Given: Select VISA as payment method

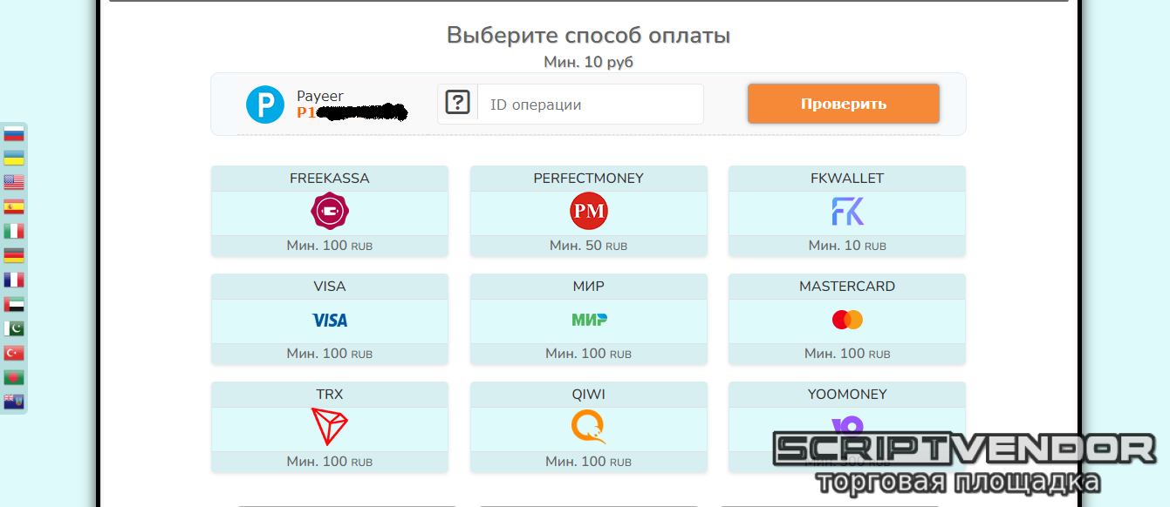Looking at the screenshot, I should coord(330,319).
